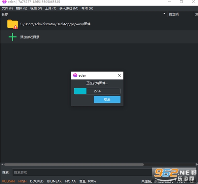This screenshot has width=198, height=184.
Task: Toggle the HIGH accuracy setting
Action: point(22,181)
